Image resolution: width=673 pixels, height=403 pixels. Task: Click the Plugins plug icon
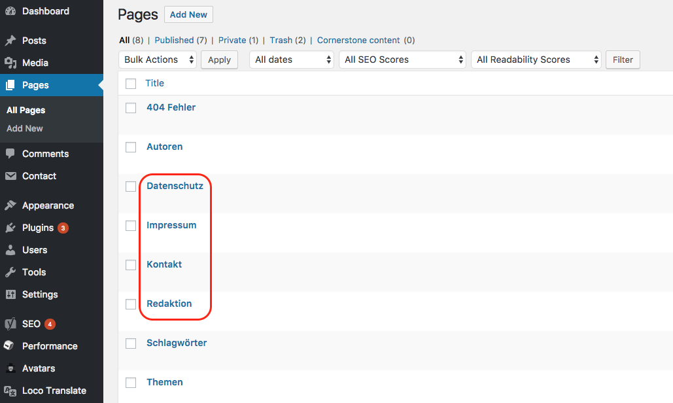(10, 228)
